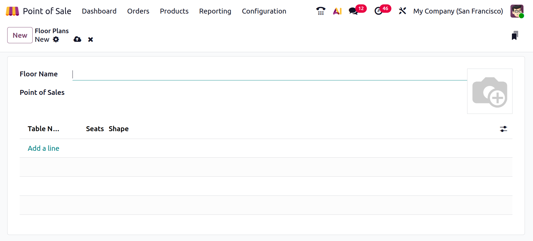Viewport: 533px width, 241px height.
Task: Open the AI assistant icon
Action: click(x=337, y=11)
